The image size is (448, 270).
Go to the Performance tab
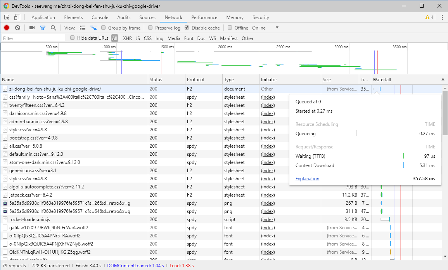(x=204, y=17)
